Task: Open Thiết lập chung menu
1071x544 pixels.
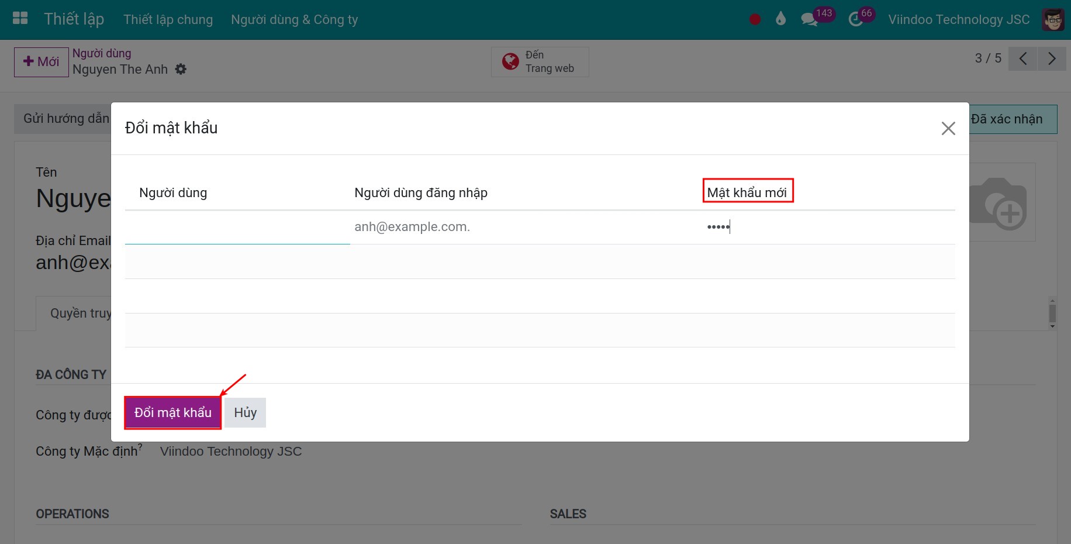Action: click(x=168, y=19)
